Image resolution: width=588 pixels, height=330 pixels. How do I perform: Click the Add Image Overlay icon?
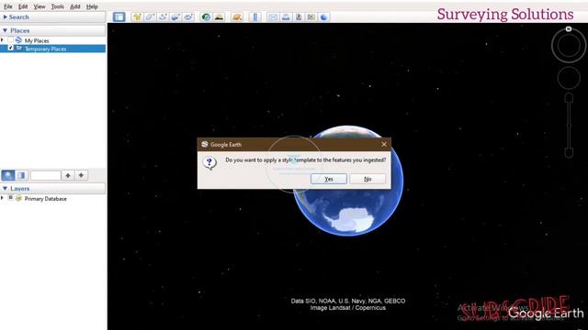[x=175, y=16]
